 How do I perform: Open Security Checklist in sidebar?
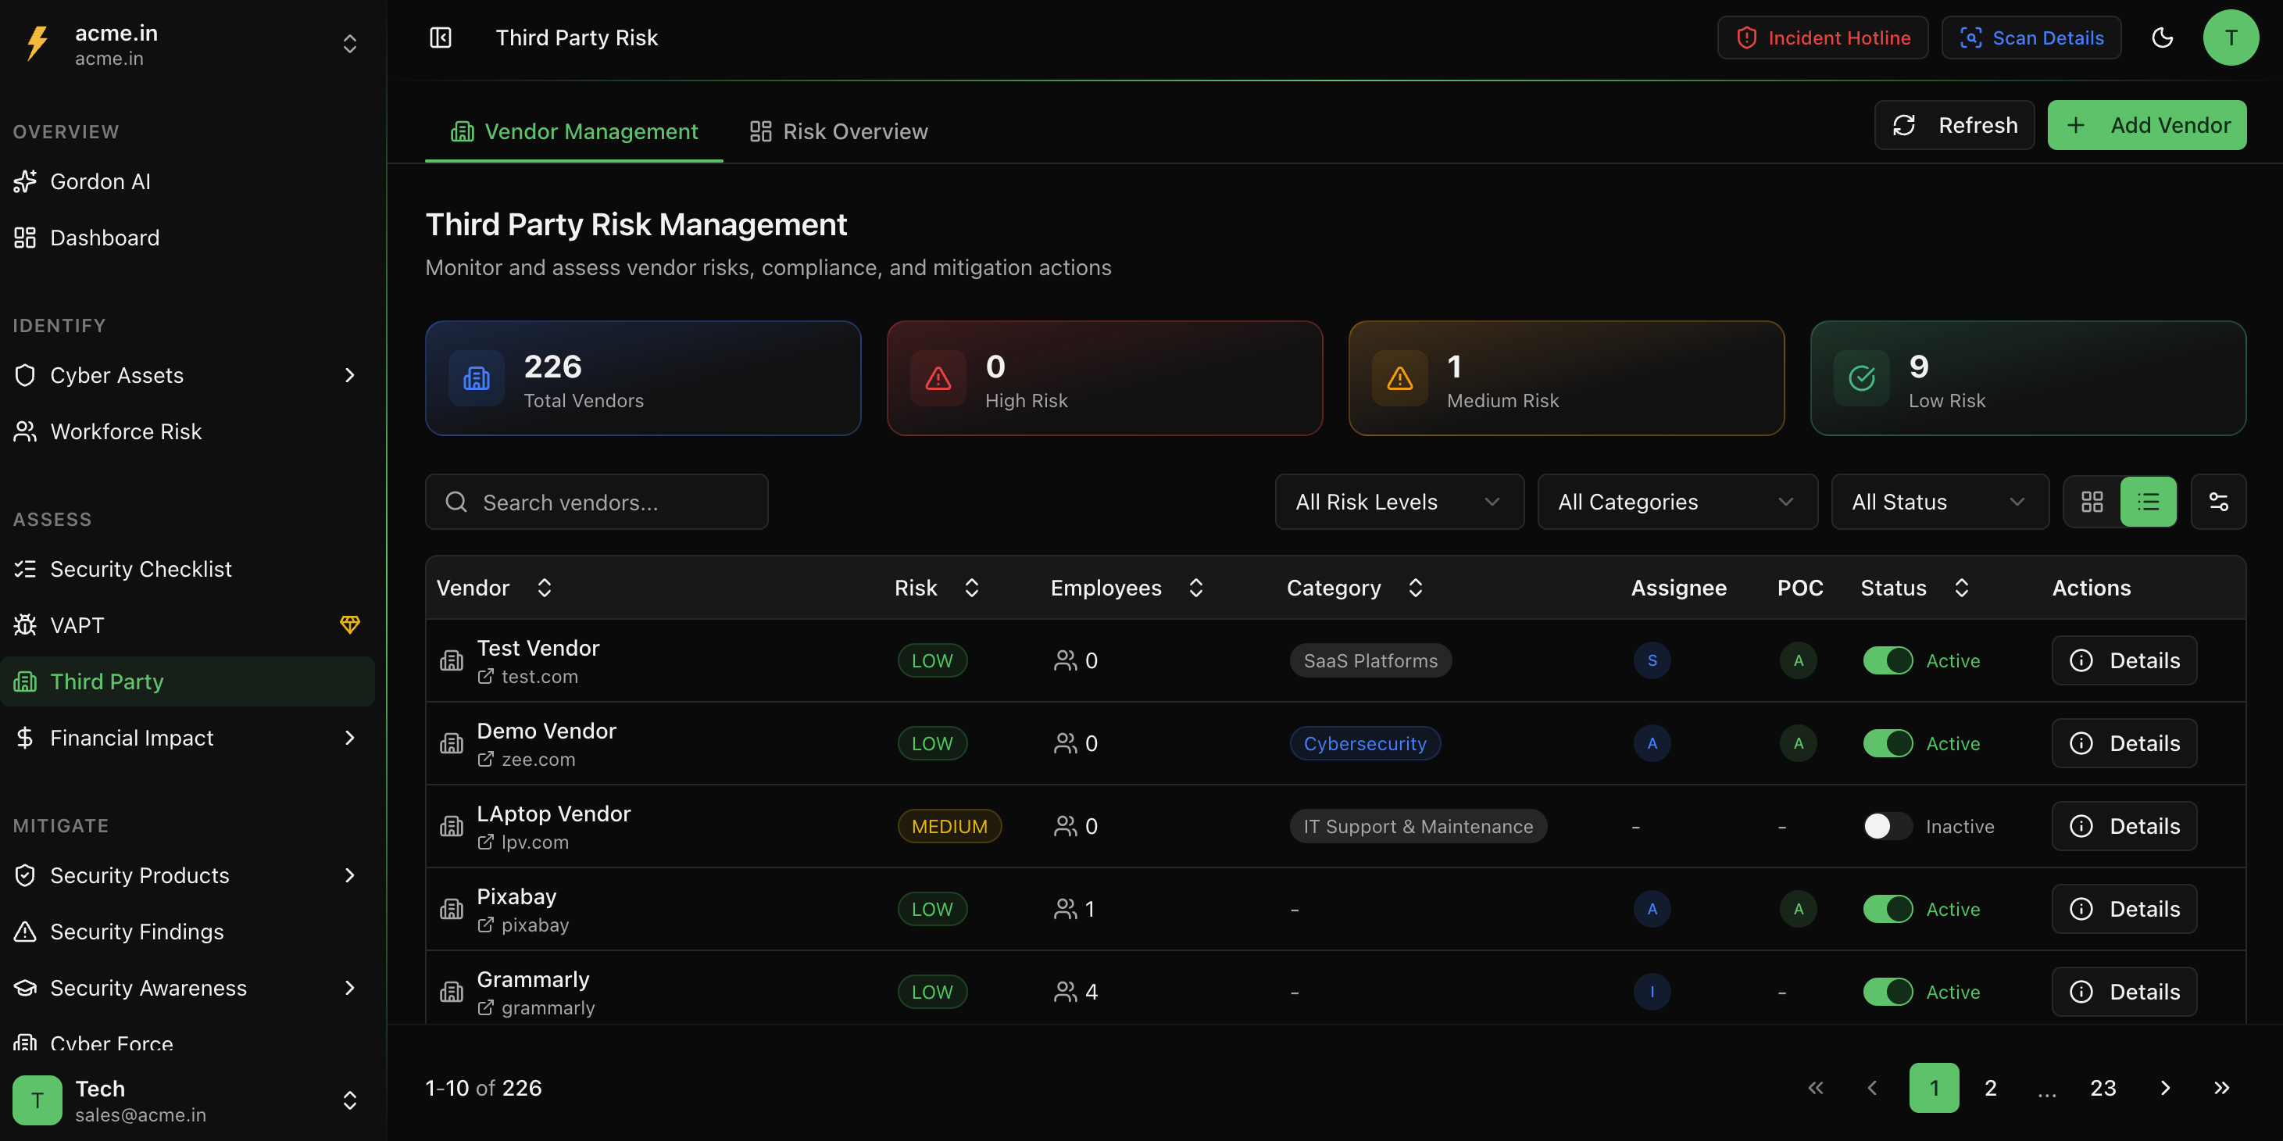coord(141,569)
